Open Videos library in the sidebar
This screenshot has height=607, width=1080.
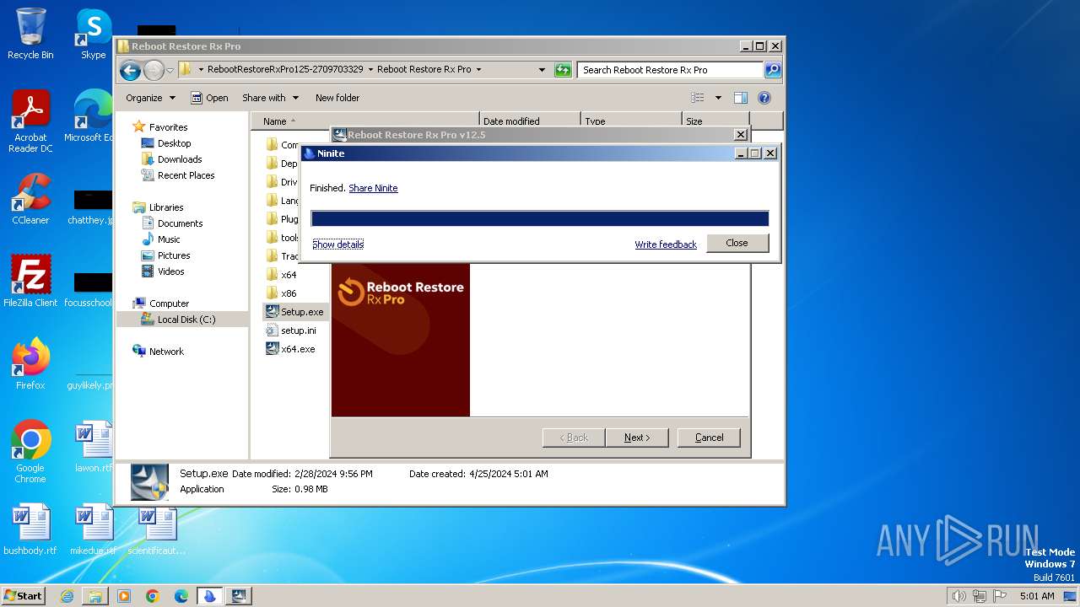point(162,271)
